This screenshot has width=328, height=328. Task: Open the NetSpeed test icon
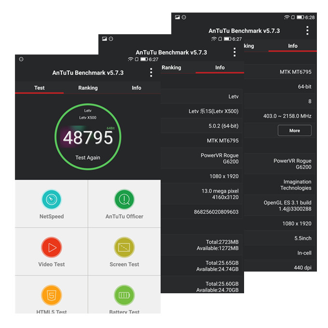[52, 199]
